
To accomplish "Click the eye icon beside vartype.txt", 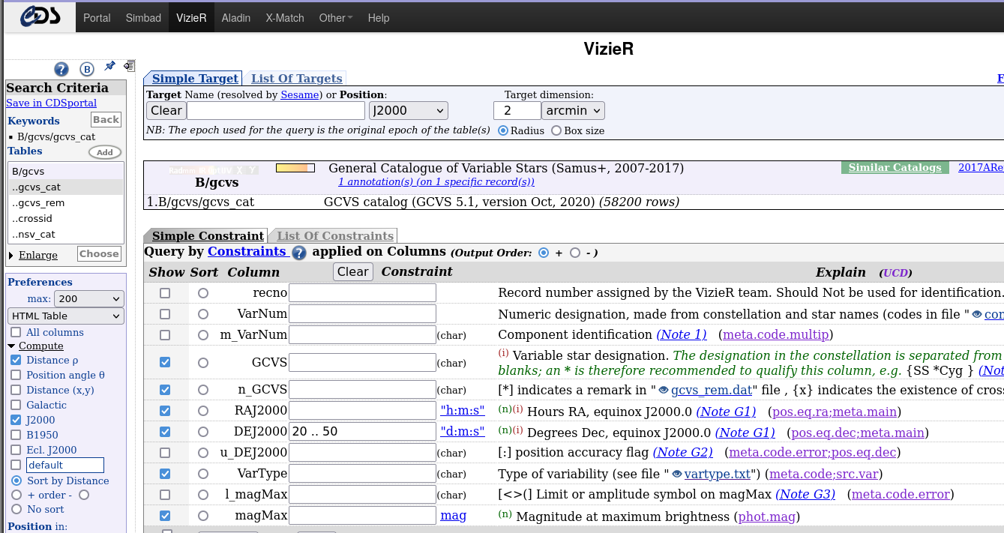I will pyautogui.click(x=676, y=474).
